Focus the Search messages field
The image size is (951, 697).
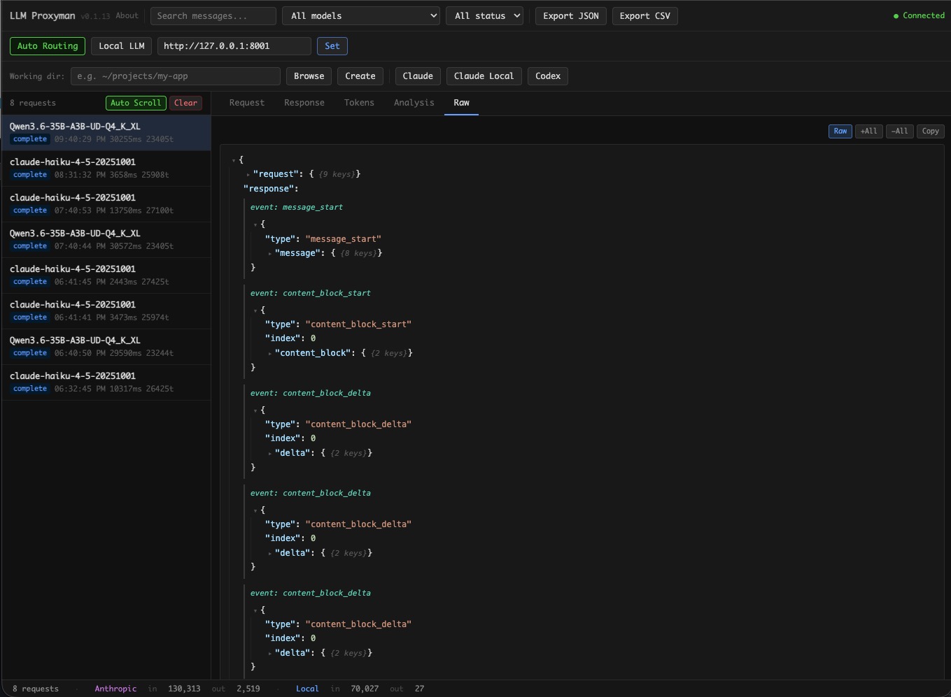[x=213, y=16]
